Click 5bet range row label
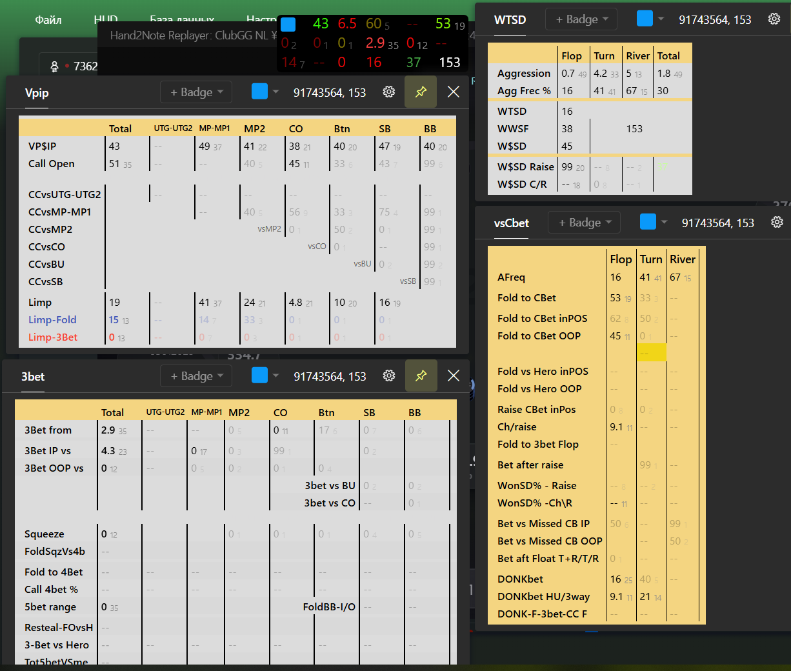The image size is (791, 671). (50, 607)
